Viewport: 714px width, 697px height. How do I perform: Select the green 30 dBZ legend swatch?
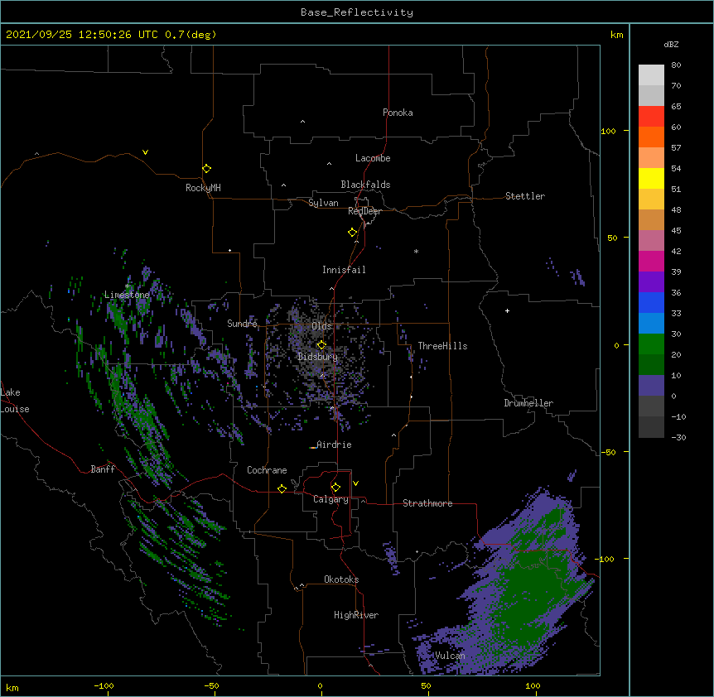pos(651,344)
